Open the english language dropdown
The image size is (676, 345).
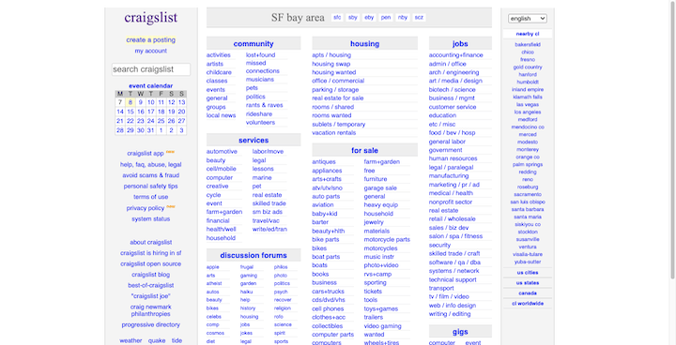pos(528,19)
